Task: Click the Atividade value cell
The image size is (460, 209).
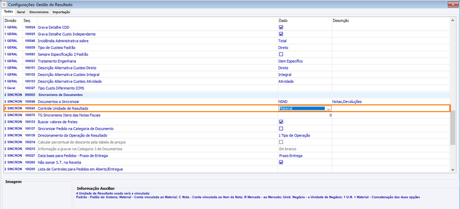Action: [305, 81]
